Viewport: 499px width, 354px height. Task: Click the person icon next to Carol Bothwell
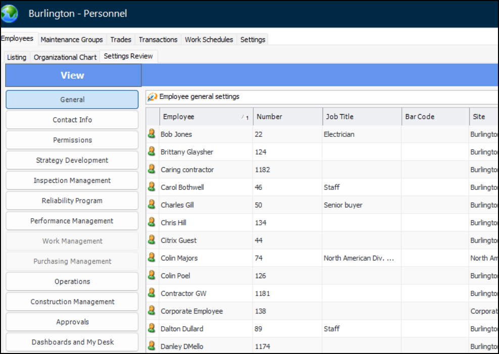tap(151, 187)
